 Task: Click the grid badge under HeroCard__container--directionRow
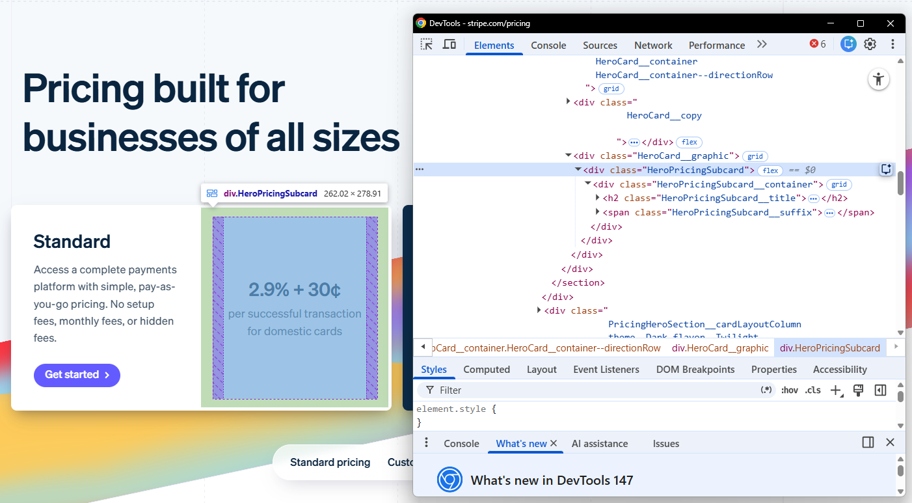coord(611,88)
